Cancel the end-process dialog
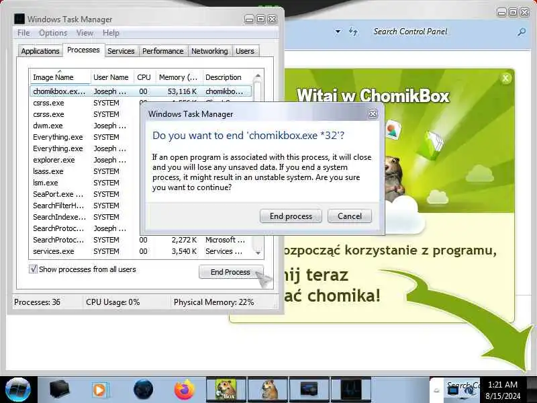This screenshot has height=403, width=537. tap(349, 216)
